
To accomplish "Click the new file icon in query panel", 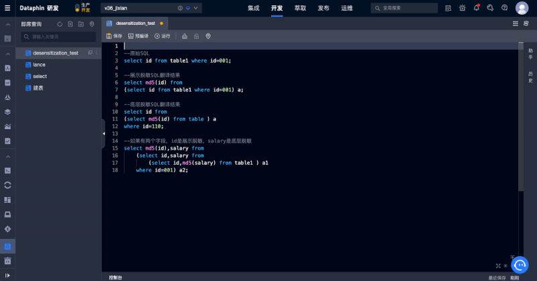I will 70,24.
